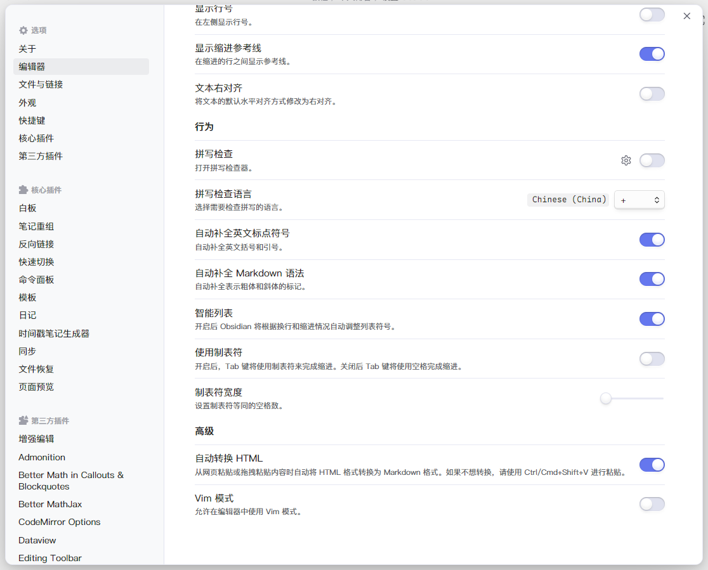Enable the 文本右对齐 toggle
The image size is (708, 570).
coord(652,94)
